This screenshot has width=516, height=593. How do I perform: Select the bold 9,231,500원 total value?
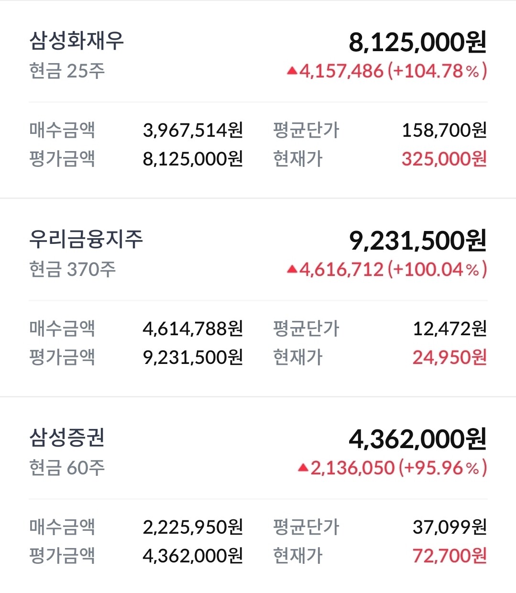click(x=417, y=241)
